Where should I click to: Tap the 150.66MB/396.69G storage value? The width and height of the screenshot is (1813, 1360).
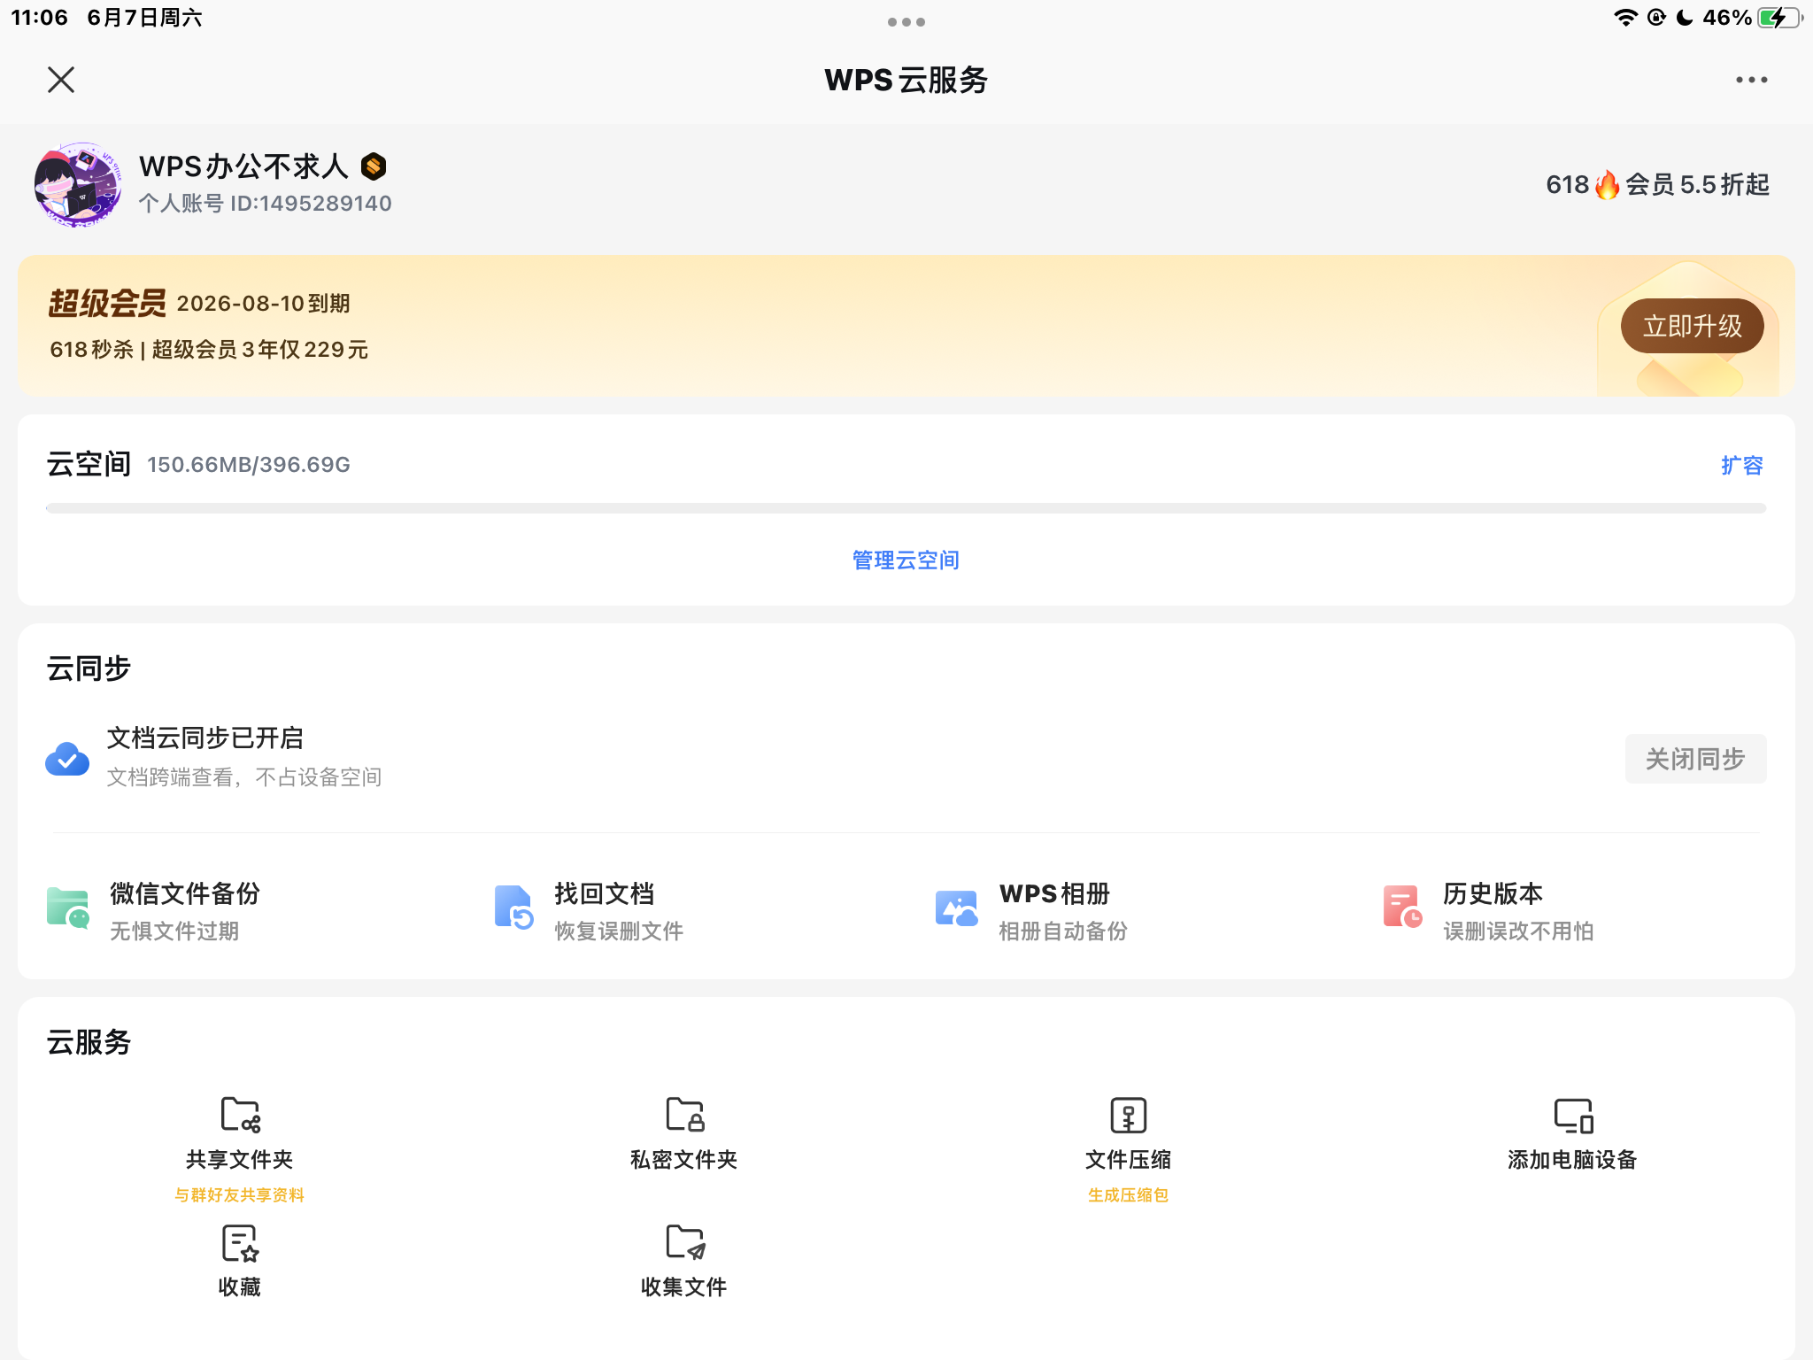[249, 465]
